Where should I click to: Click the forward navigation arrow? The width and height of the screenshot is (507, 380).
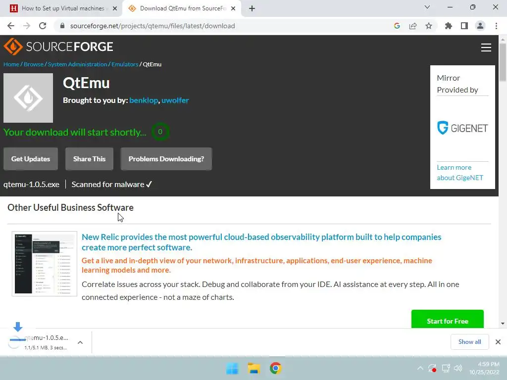pos(27,26)
